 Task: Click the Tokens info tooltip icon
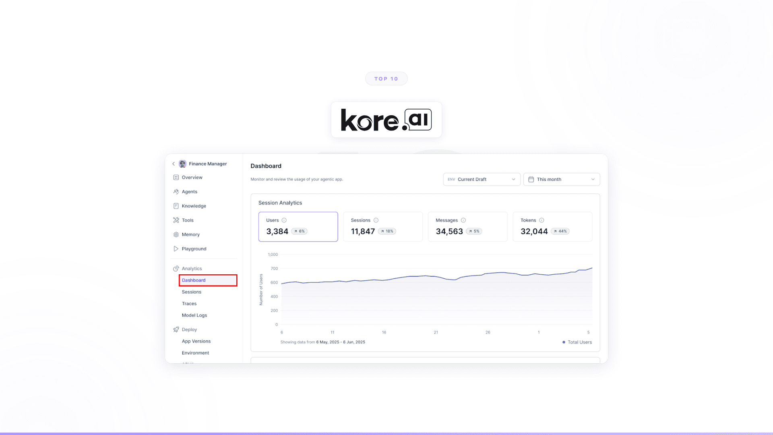pyautogui.click(x=541, y=220)
